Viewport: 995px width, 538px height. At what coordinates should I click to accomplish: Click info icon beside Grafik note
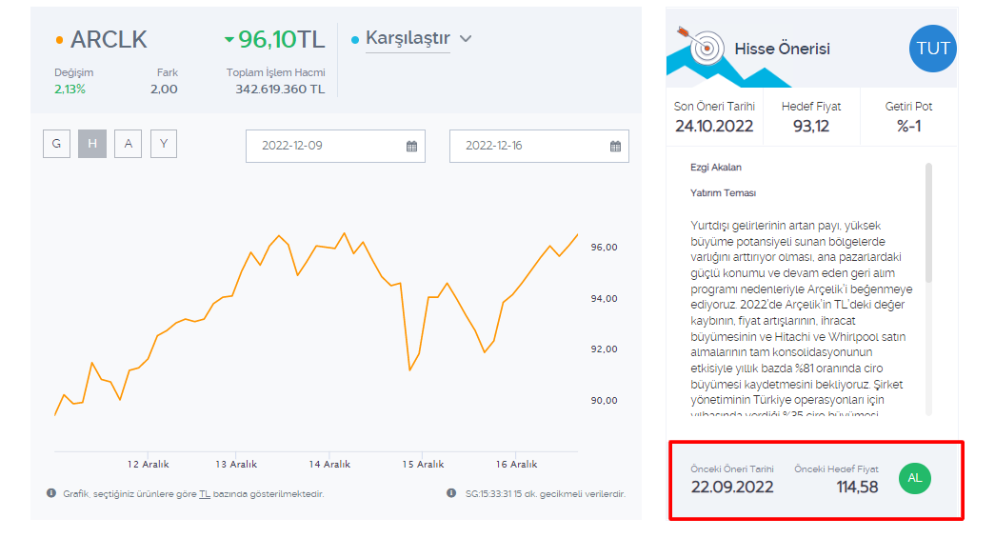coord(51,493)
